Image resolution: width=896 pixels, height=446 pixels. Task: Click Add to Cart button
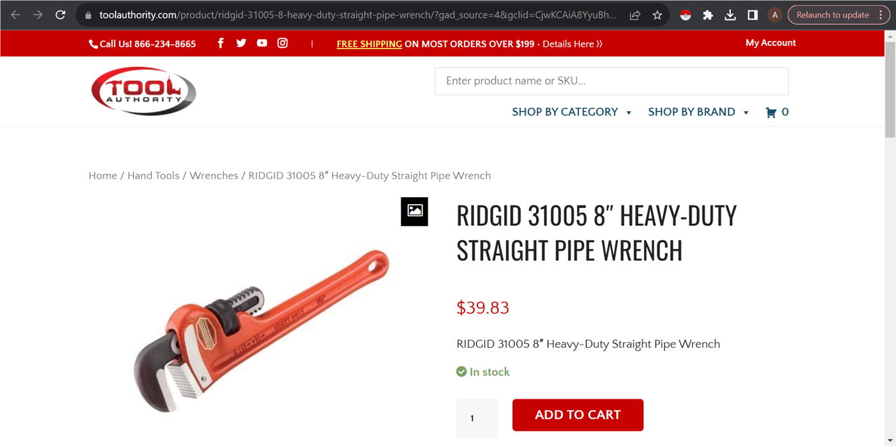point(578,415)
